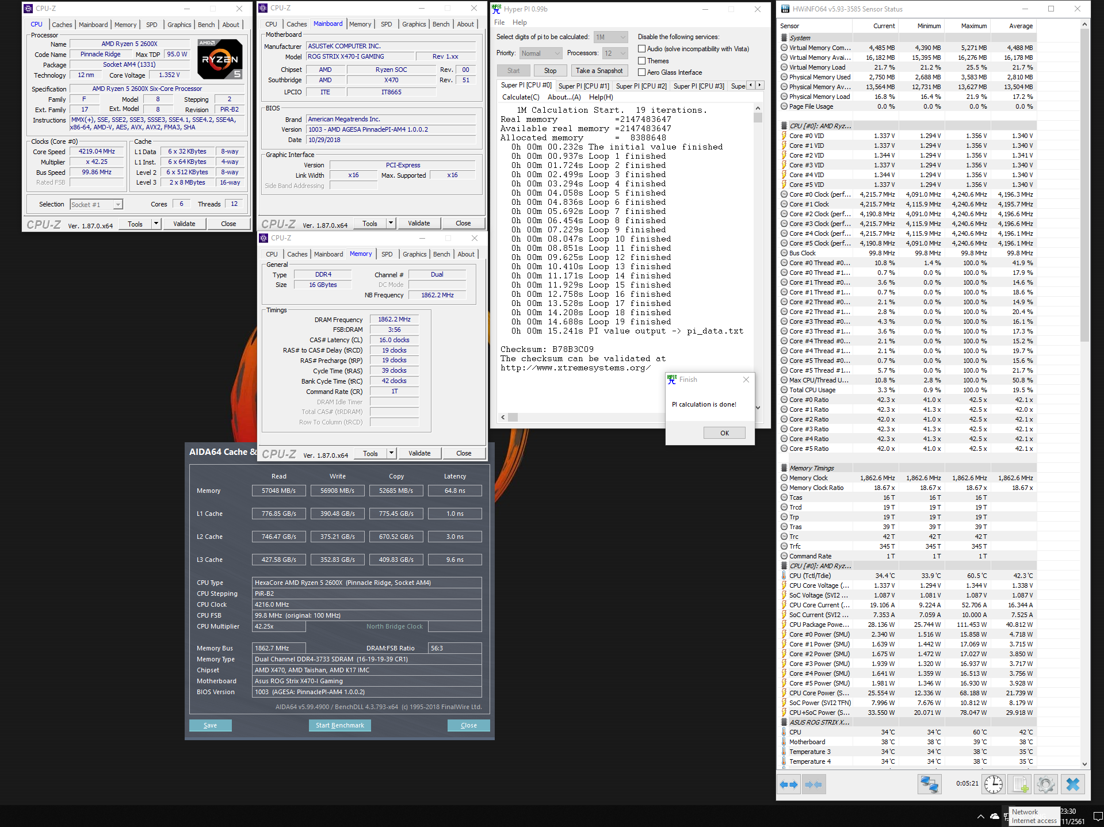
Task: Click the Super PI output vertical scrollbar
Action: click(758, 258)
